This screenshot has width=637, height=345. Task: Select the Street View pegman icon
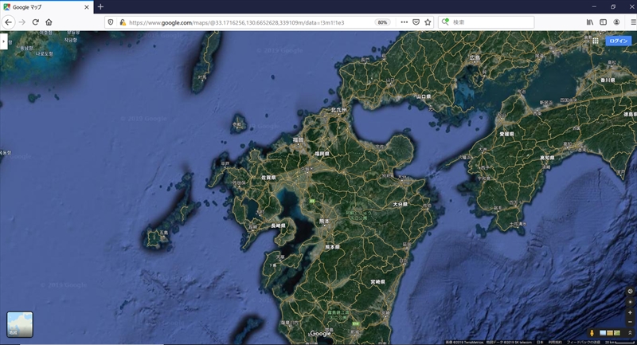(592, 333)
